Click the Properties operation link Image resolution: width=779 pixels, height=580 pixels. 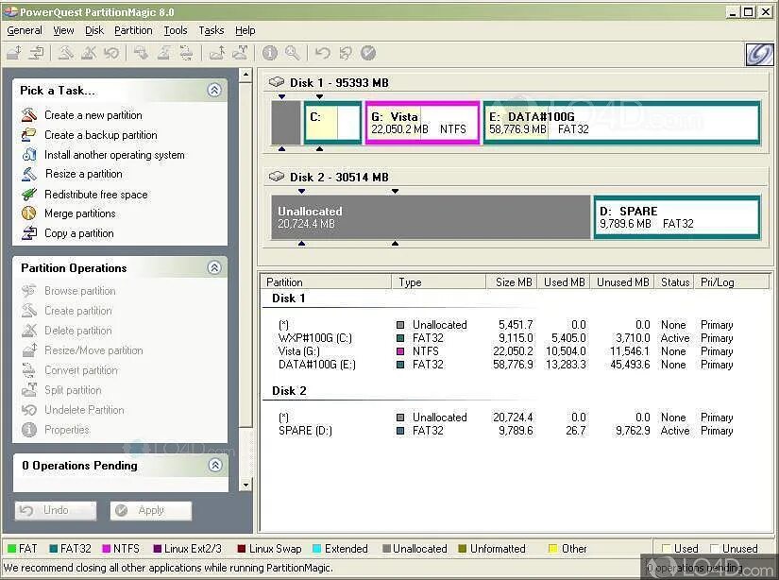67,430
